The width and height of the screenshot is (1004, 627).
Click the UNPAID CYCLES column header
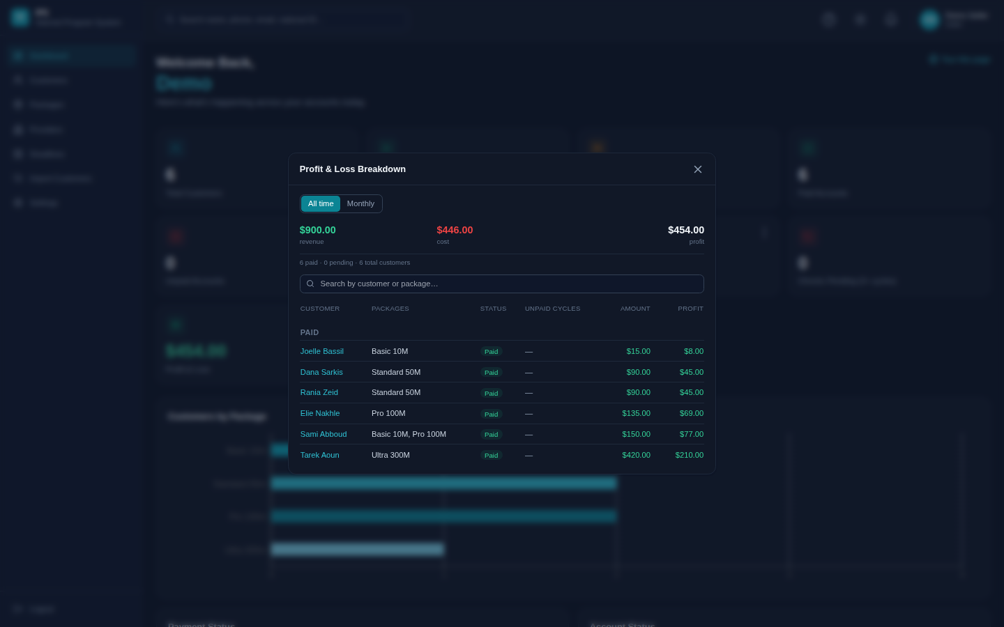(553, 309)
